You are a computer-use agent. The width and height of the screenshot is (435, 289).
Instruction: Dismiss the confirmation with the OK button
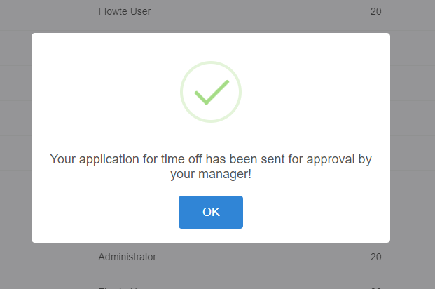(211, 212)
